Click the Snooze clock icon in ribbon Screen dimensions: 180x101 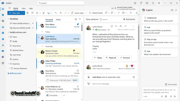[x=123, y=13]
